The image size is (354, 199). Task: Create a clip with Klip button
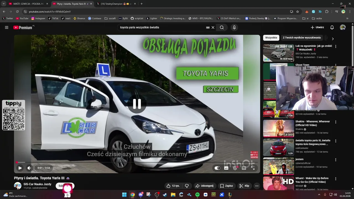pyautogui.click(x=244, y=186)
